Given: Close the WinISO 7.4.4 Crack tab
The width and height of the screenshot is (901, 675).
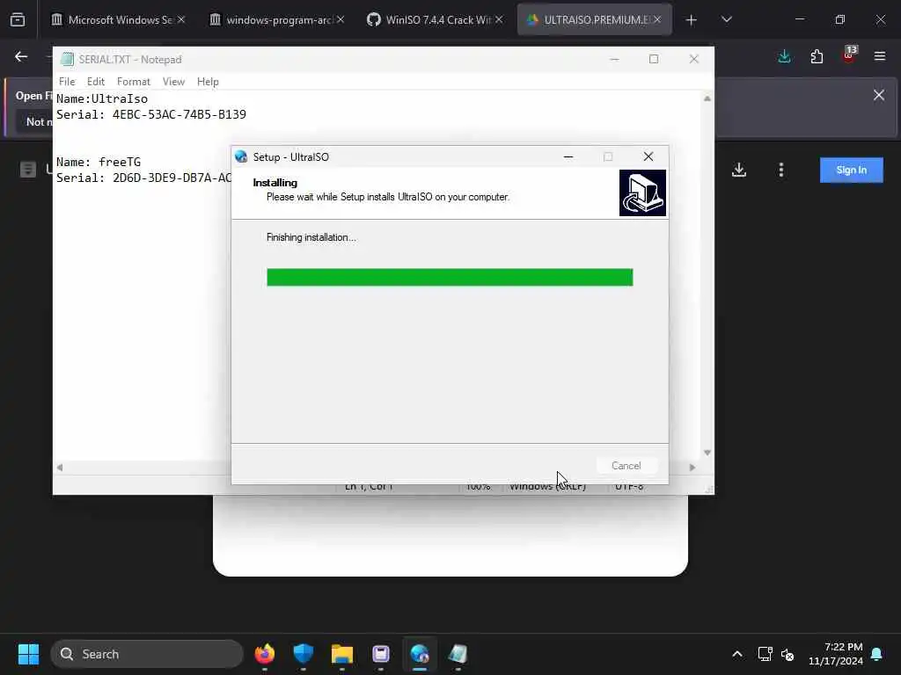Looking at the screenshot, I should [499, 19].
